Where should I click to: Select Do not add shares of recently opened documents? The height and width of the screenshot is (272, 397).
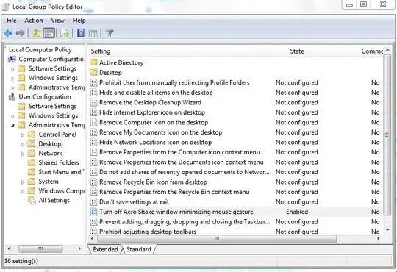click(x=185, y=172)
